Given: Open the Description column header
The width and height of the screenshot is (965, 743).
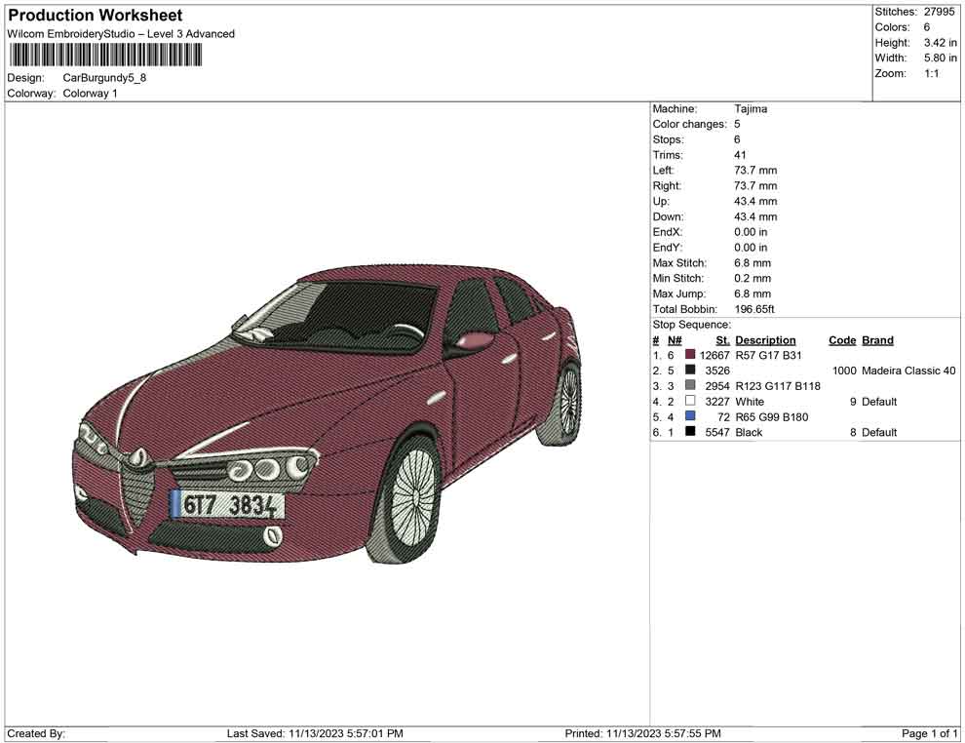Looking at the screenshot, I should coord(766,339).
